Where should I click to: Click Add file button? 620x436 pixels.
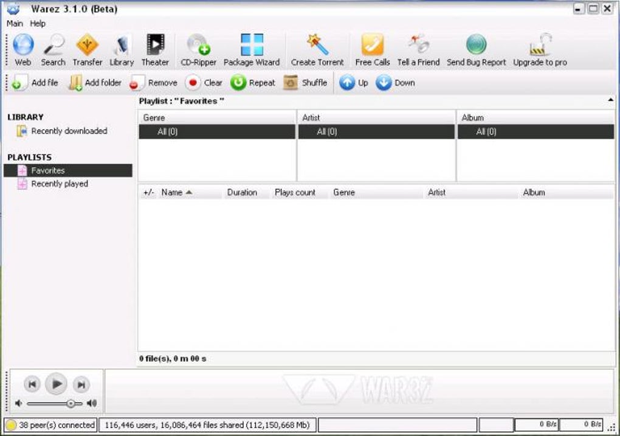tap(35, 83)
